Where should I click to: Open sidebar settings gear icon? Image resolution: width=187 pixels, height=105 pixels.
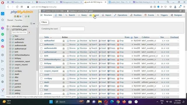coord(3,82)
